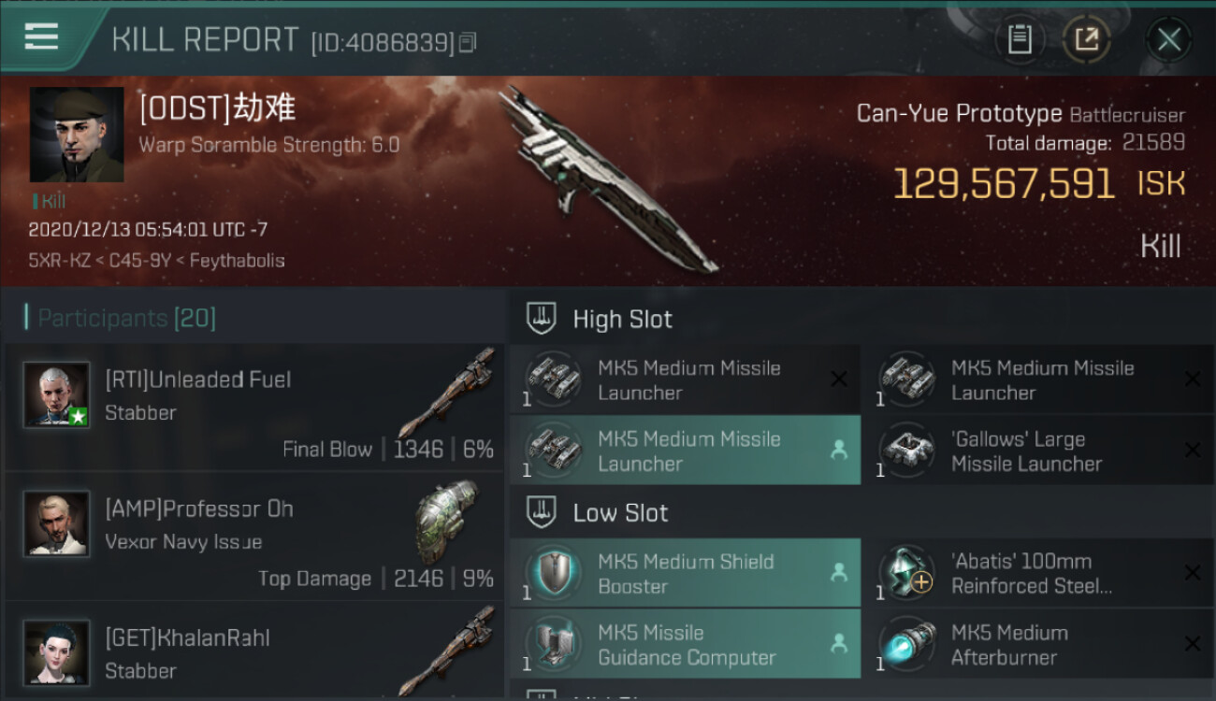Select the MK5 Medium Afterburner icon
The height and width of the screenshot is (701, 1216).
pyautogui.click(x=906, y=644)
